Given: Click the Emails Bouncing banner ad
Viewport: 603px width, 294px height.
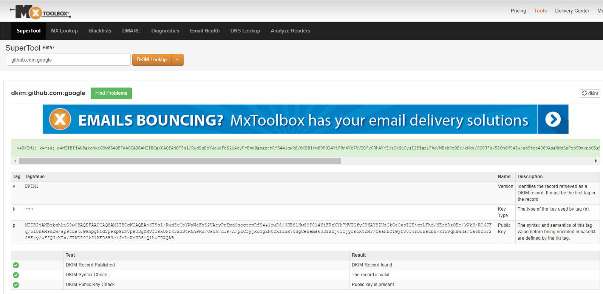Looking at the screenshot, I should pyautogui.click(x=305, y=119).
